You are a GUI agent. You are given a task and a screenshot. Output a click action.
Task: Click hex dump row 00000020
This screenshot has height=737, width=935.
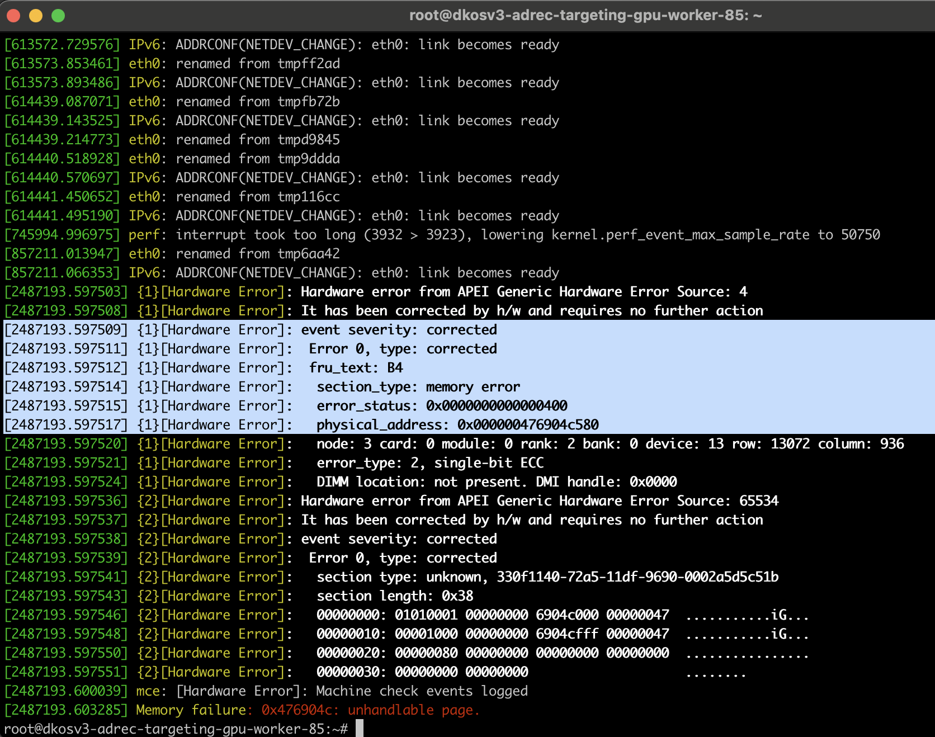click(x=407, y=653)
